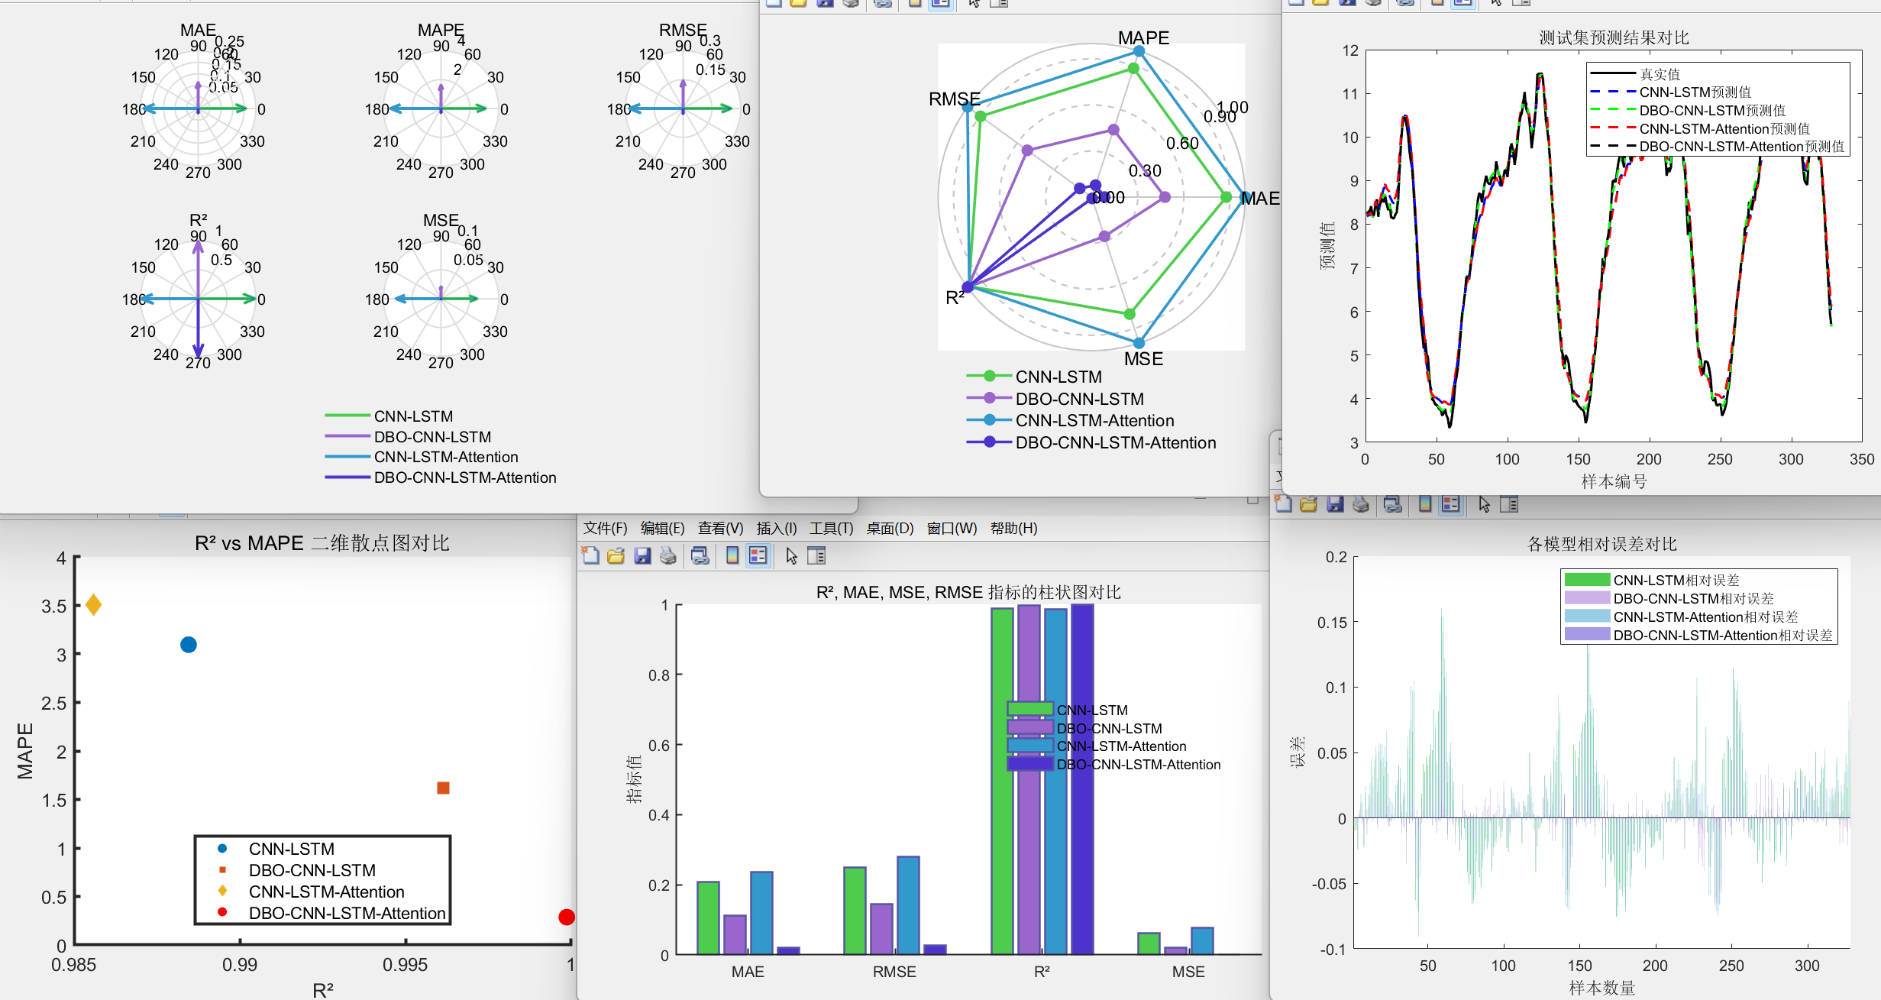Screen dimensions: 1881x1000
Task: Toggle Insert Legend in relative error figure toolbar
Action: click(1451, 504)
